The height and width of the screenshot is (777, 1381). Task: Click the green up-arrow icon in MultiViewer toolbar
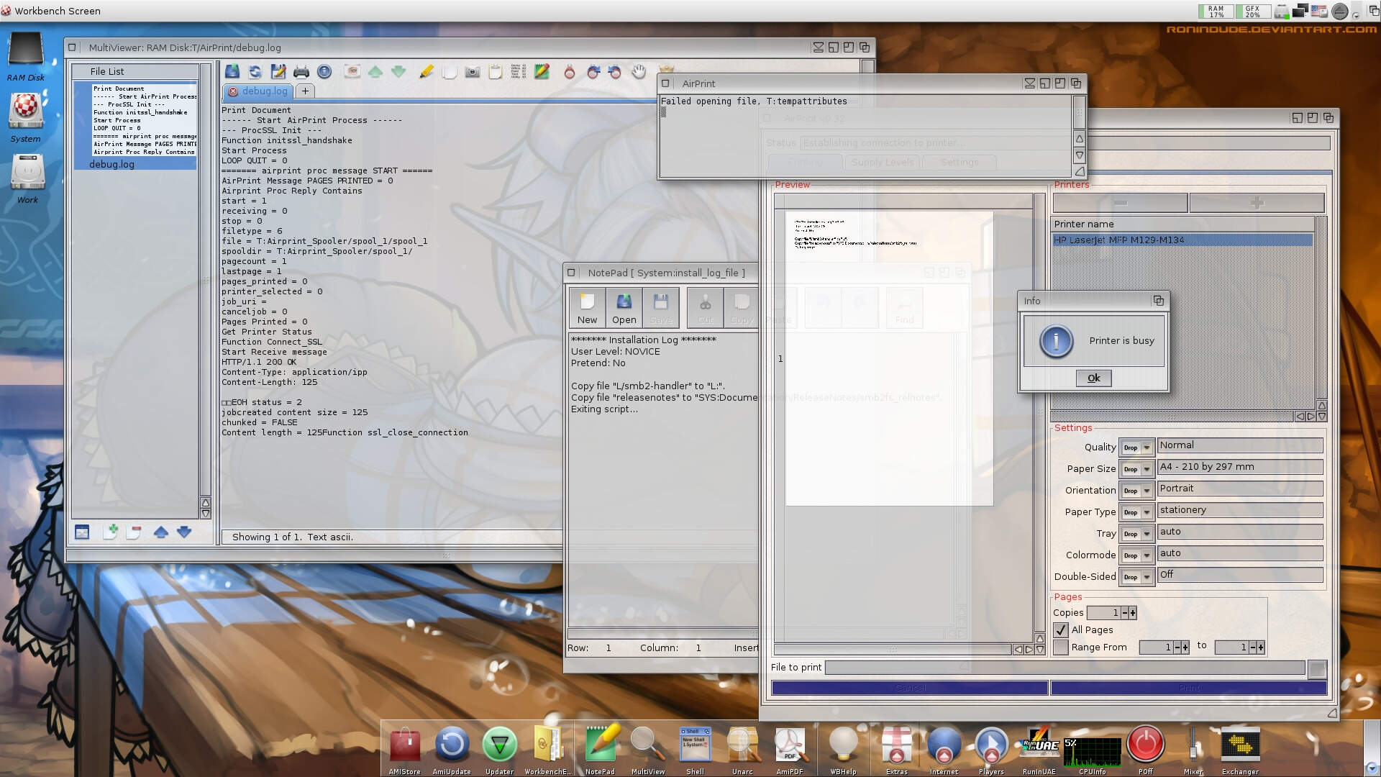375,71
